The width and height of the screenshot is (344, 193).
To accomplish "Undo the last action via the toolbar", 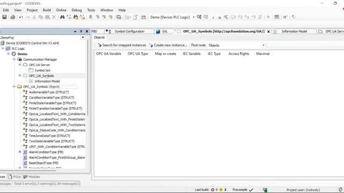I will (x=21, y=17).
